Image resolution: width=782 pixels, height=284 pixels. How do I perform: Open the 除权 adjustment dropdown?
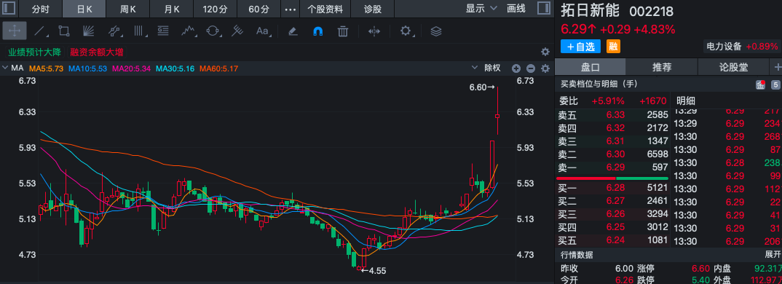point(487,68)
